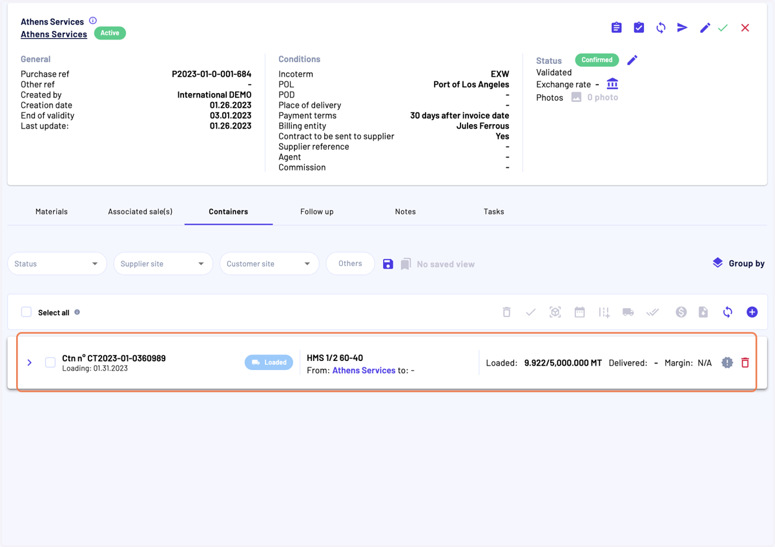Viewport: 775px width, 547px height.
Task: Click 'Jules Ferrous' billing entity value
Action: point(482,125)
